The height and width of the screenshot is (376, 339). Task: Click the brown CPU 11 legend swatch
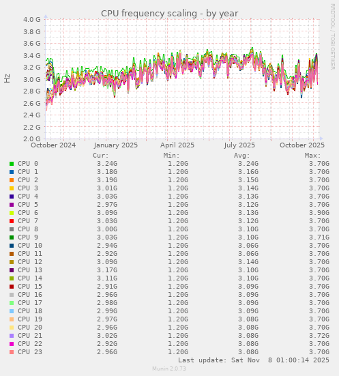coord(12,254)
